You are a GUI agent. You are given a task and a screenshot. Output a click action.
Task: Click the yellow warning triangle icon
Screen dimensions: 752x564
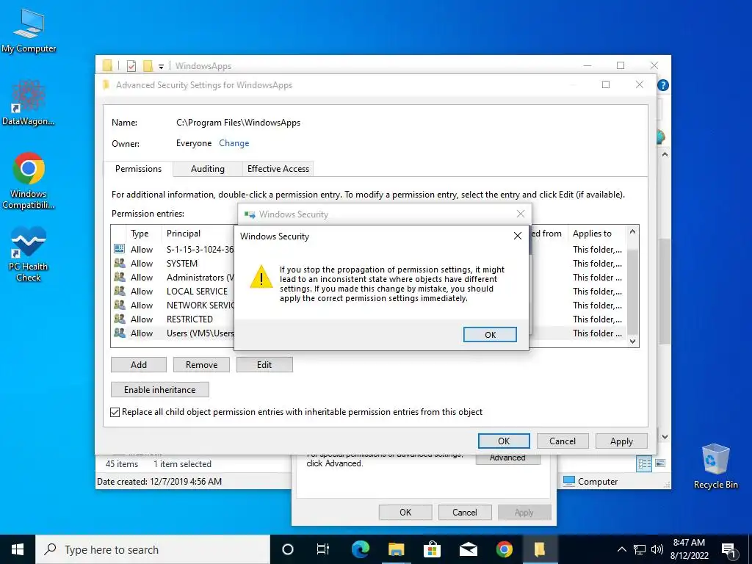tap(261, 277)
